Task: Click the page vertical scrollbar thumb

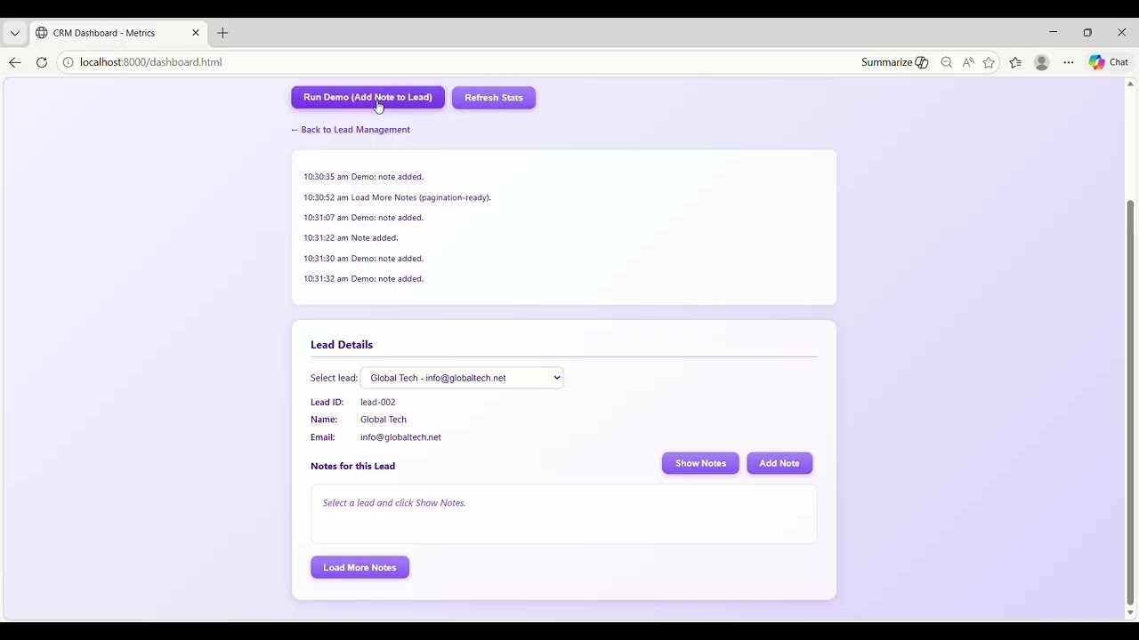Action: pyautogui.click(x=1130, y=403)
